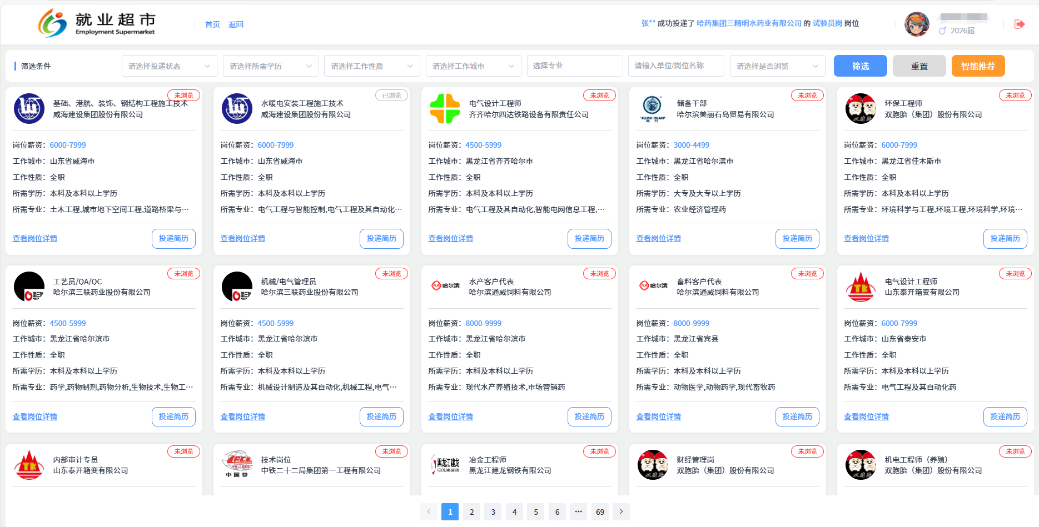Click the gender symbol beside 2026届
Viewport: 1039px width, 527px height.
[x=943, y=31]
